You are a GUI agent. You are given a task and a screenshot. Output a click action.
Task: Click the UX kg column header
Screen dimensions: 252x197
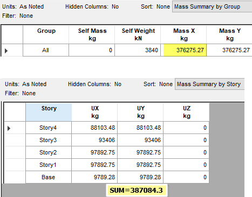click(x=94, y=112)
